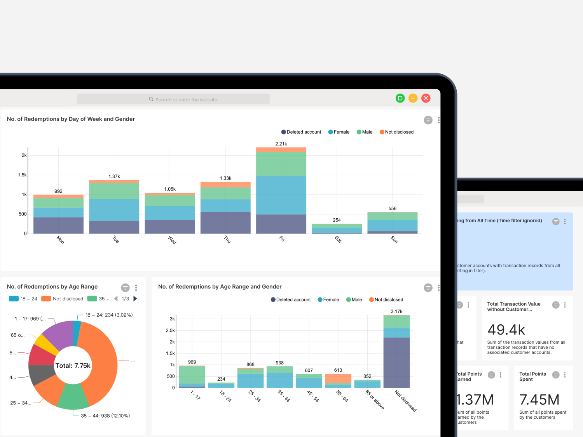Toggle Female series in Day of Week legend
Image resolution: width=583 pixels, height=437 pixels.
coord(339,132)
